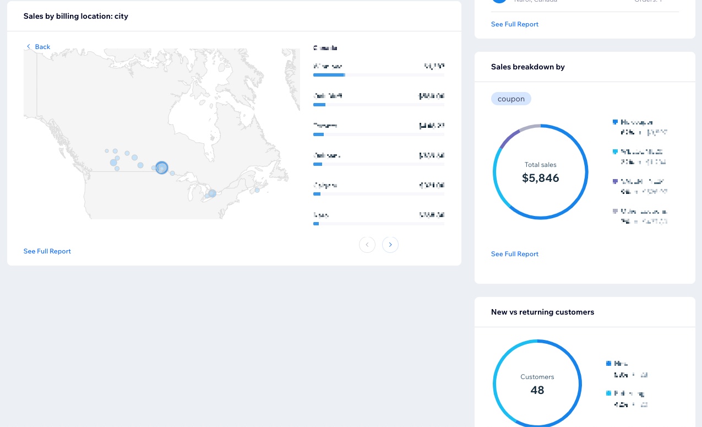Open full report for sales breakdown
Screen dimensions: 702x427
[x=514, y=254]
